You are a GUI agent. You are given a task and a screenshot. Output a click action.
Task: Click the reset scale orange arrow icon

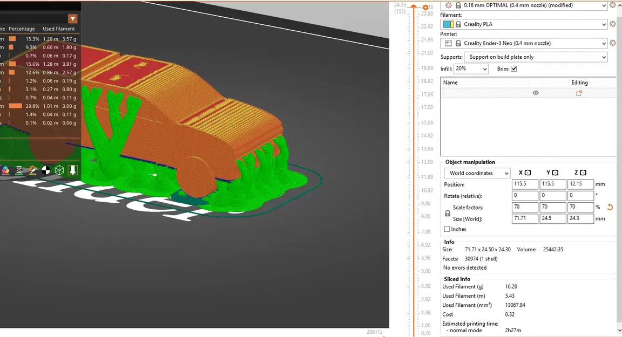610,207
